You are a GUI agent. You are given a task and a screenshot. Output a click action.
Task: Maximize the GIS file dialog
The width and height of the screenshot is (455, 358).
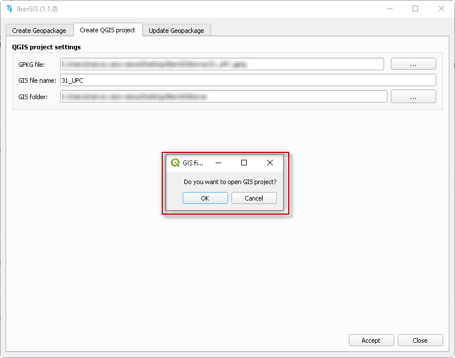(244, 163)
